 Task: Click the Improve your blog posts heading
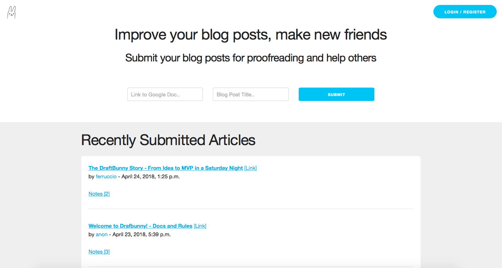(x=250, y=35)
